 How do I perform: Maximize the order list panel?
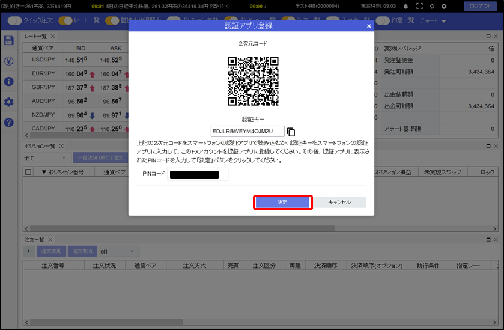[x=488, y=240]
